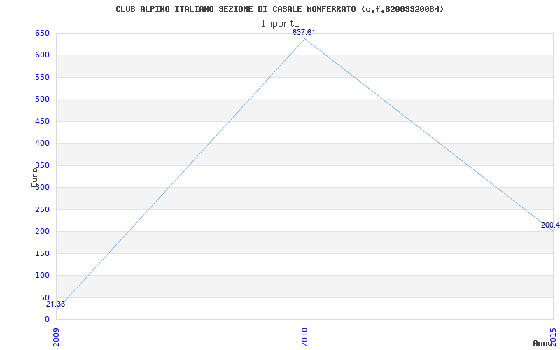Click the 21.35 data point label
Screen dimensions: 560x350
(56, 304)
